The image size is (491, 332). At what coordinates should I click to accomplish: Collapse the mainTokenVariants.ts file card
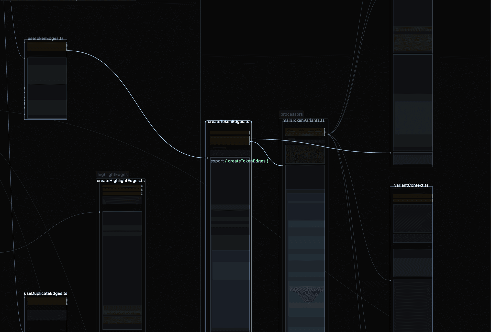click(303, 120)
